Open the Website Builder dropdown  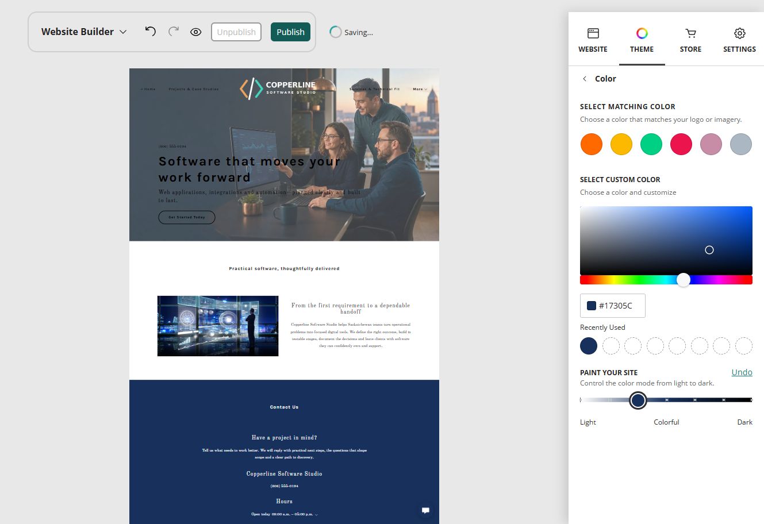[84, 32]
